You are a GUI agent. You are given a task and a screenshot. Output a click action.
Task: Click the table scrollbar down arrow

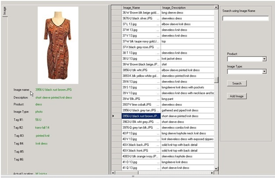pos(216,168)
